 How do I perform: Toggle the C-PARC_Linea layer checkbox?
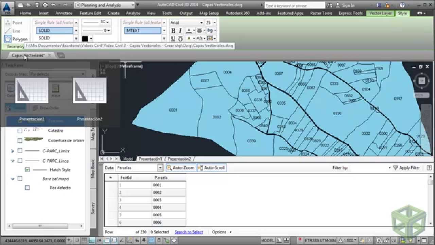tap(20, 161)
